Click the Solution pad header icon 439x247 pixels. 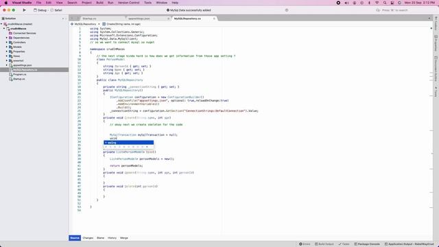tap(3, 19)
